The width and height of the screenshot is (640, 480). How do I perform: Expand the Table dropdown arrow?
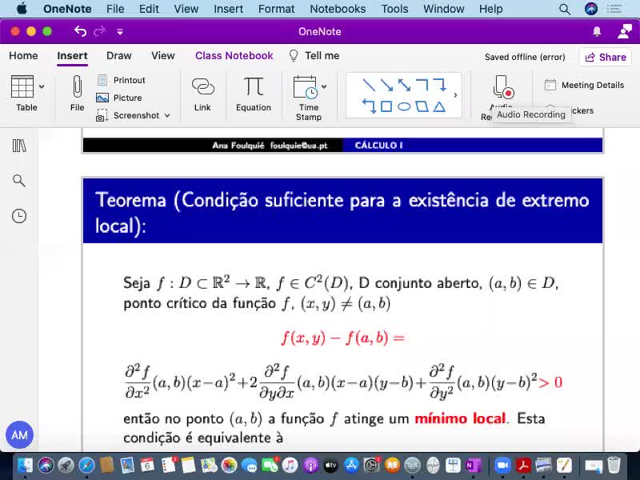42,86
